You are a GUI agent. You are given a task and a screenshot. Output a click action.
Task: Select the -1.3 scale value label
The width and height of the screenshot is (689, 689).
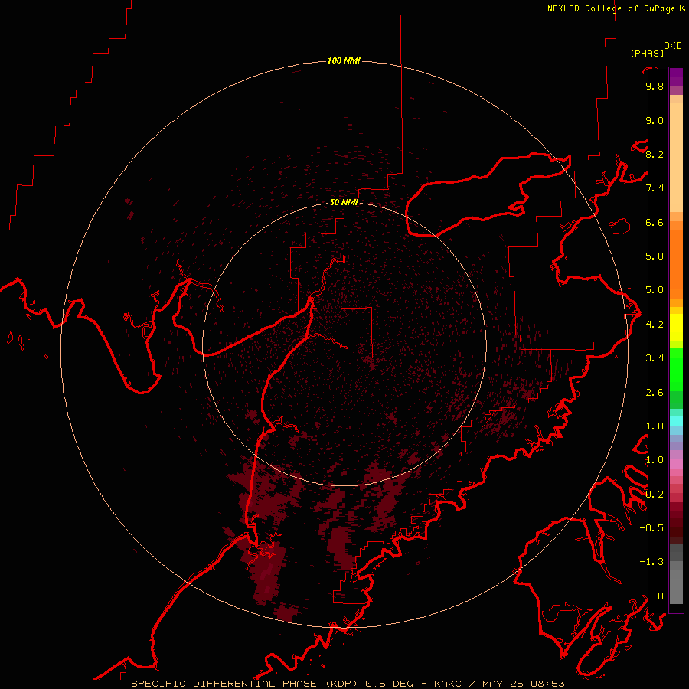(651, 562)
